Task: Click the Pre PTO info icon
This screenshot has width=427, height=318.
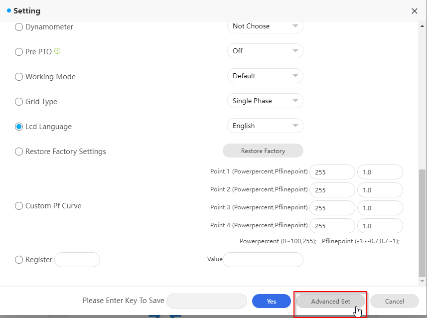Action: [57, 51]
